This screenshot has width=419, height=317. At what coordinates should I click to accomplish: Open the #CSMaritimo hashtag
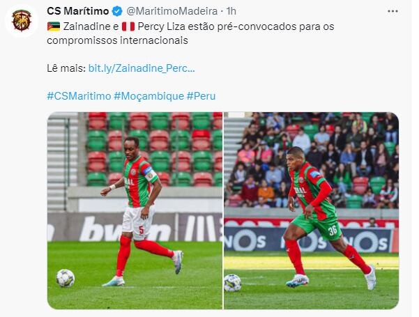coord(79,96)
